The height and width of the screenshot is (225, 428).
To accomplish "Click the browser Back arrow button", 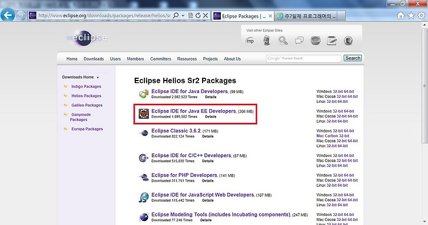I will tap(7, 15).
